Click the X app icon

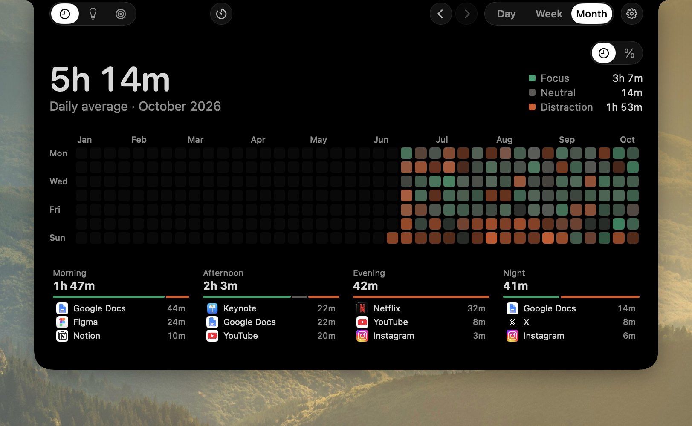[512, 322]
